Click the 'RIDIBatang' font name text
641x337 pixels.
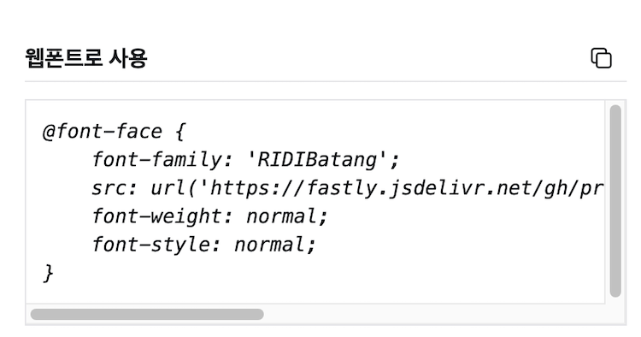[317, 160]
